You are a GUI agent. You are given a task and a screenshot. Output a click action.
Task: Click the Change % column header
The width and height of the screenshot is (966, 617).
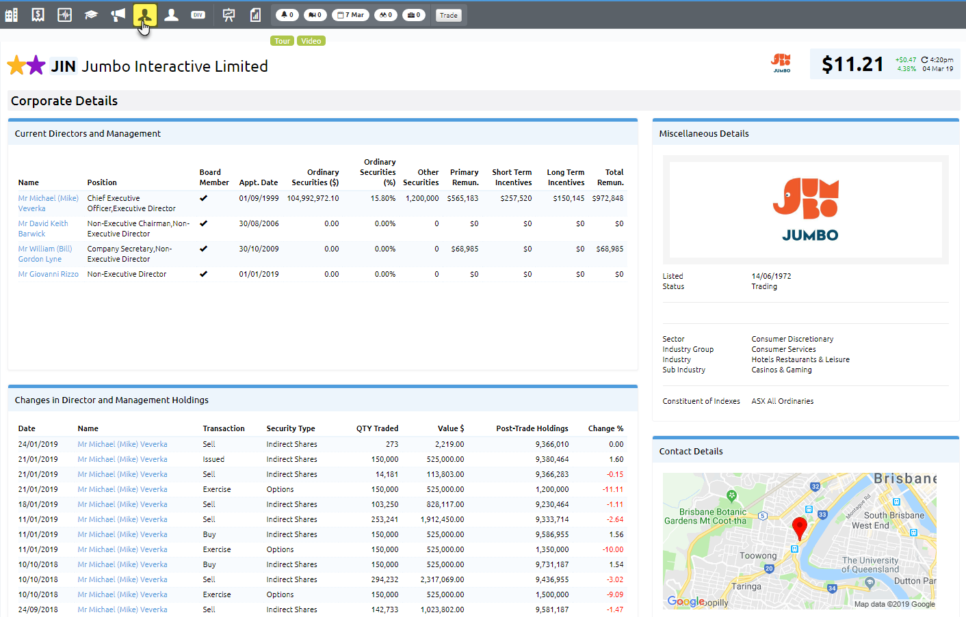coord(605,428)
